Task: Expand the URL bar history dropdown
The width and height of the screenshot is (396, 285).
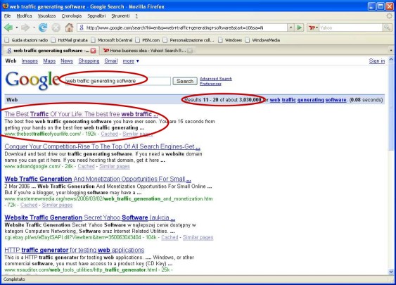Action: [x=291, y=27]
